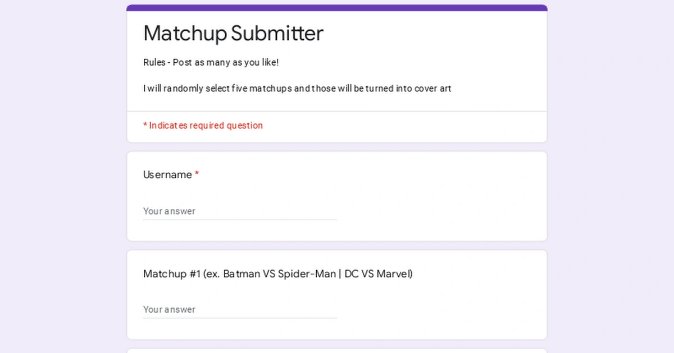Click the "Matchup #1" question label text
The image size is (674, 353).
tap(172, 274)
